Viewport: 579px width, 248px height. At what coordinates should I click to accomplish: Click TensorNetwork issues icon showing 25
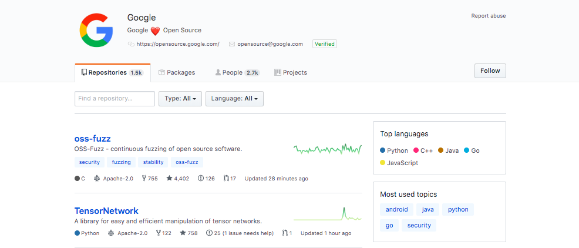click(x=210, y=233)
